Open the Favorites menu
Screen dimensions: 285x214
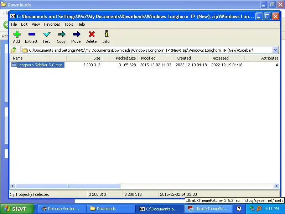(52, 24)
